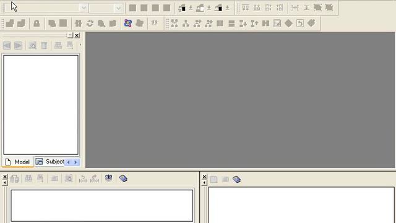This screenshot has width=396, height=223.
Task: Expand the explorer toolbar overflow arrow
Action: pyautogui.click(x=80, y=45)
